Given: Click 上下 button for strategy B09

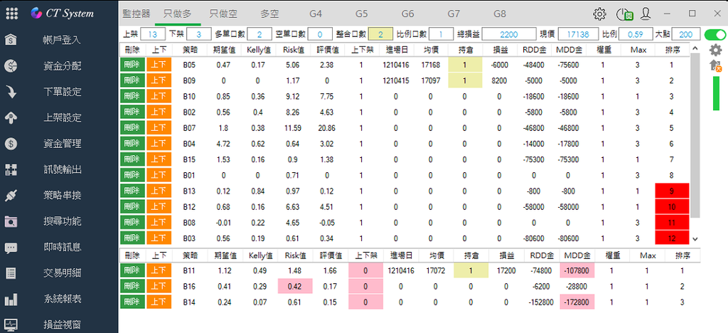Looking at the screenshot, I should tap(159, 81).
